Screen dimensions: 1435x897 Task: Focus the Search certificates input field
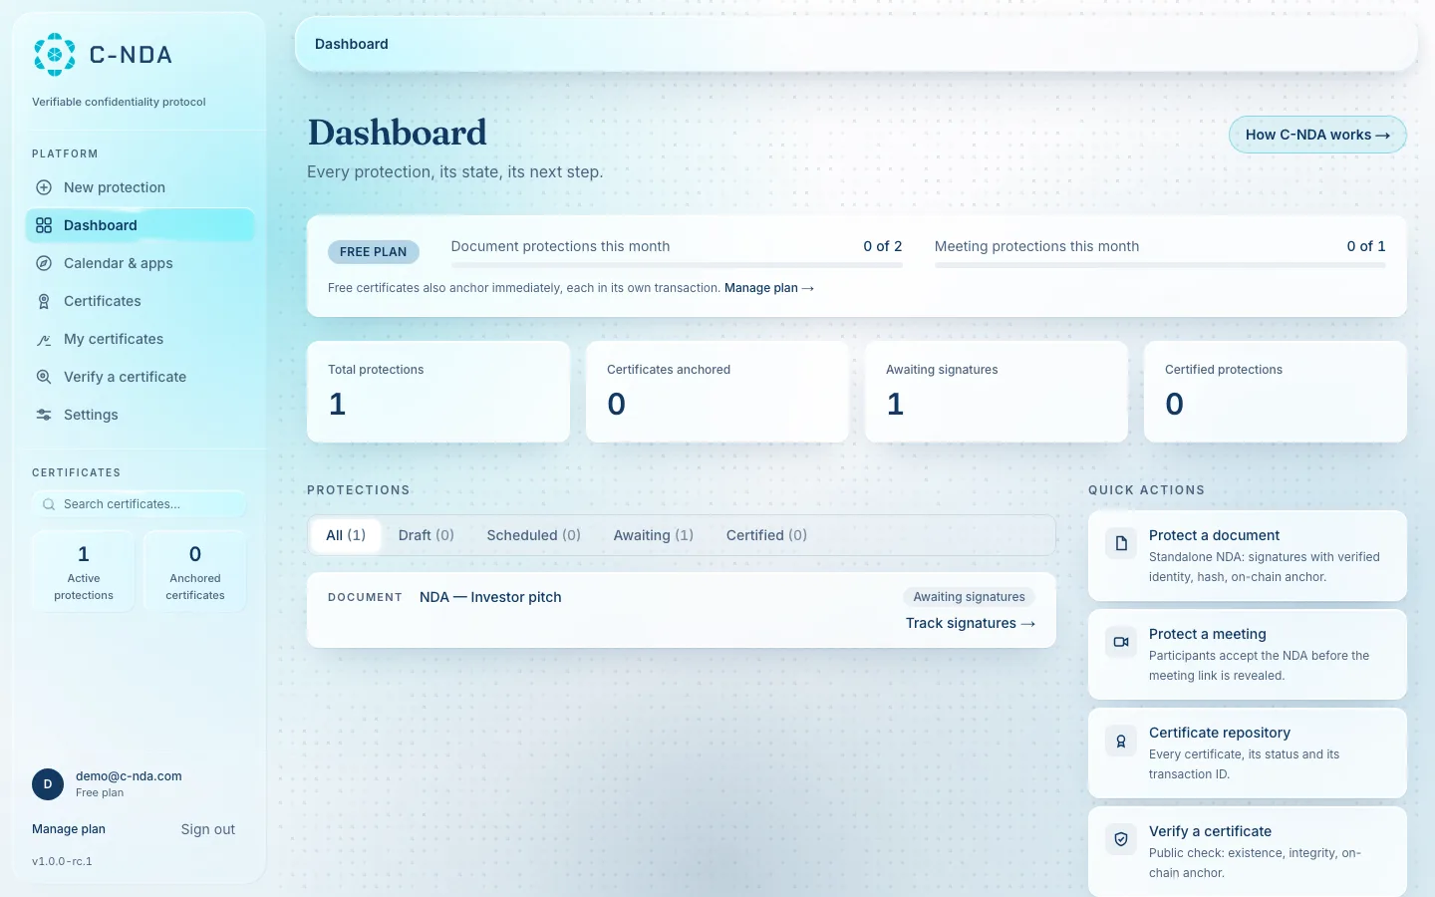(x=140, y=504)
